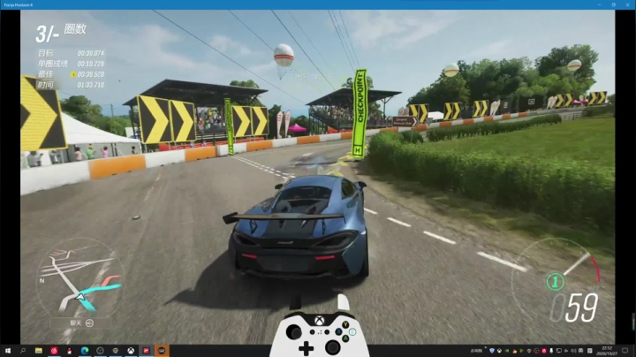Click the Y button on controller overlay
Screen dimensions: 636x357
tap(345, 324)
